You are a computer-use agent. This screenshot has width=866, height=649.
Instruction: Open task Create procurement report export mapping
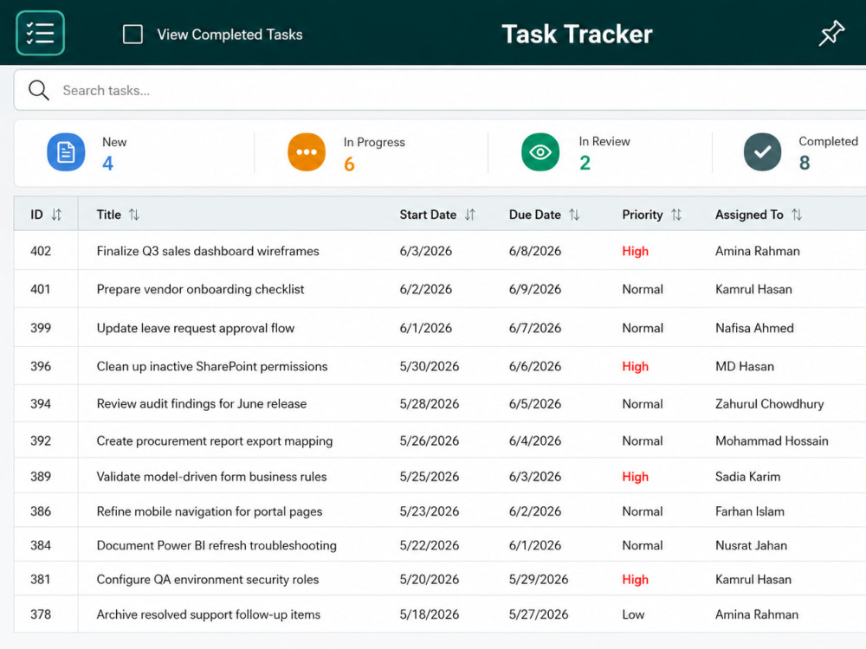(215, 441)
